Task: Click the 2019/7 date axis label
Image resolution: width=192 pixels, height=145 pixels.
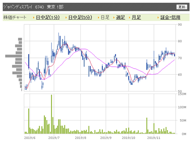Action: [54, 138]
